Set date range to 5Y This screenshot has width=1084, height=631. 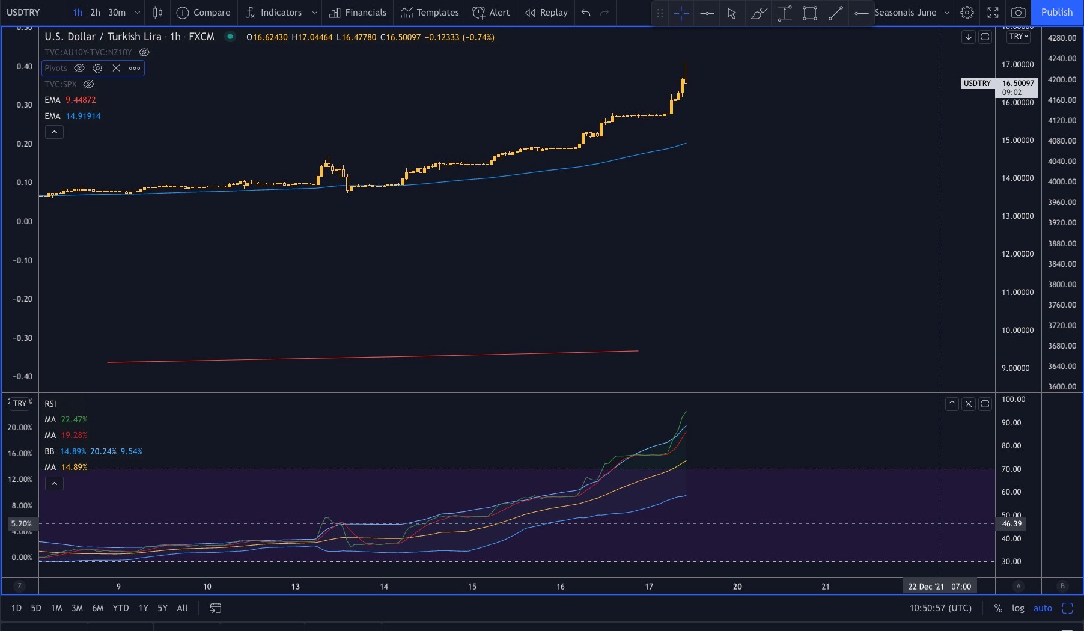pos(163,608)
